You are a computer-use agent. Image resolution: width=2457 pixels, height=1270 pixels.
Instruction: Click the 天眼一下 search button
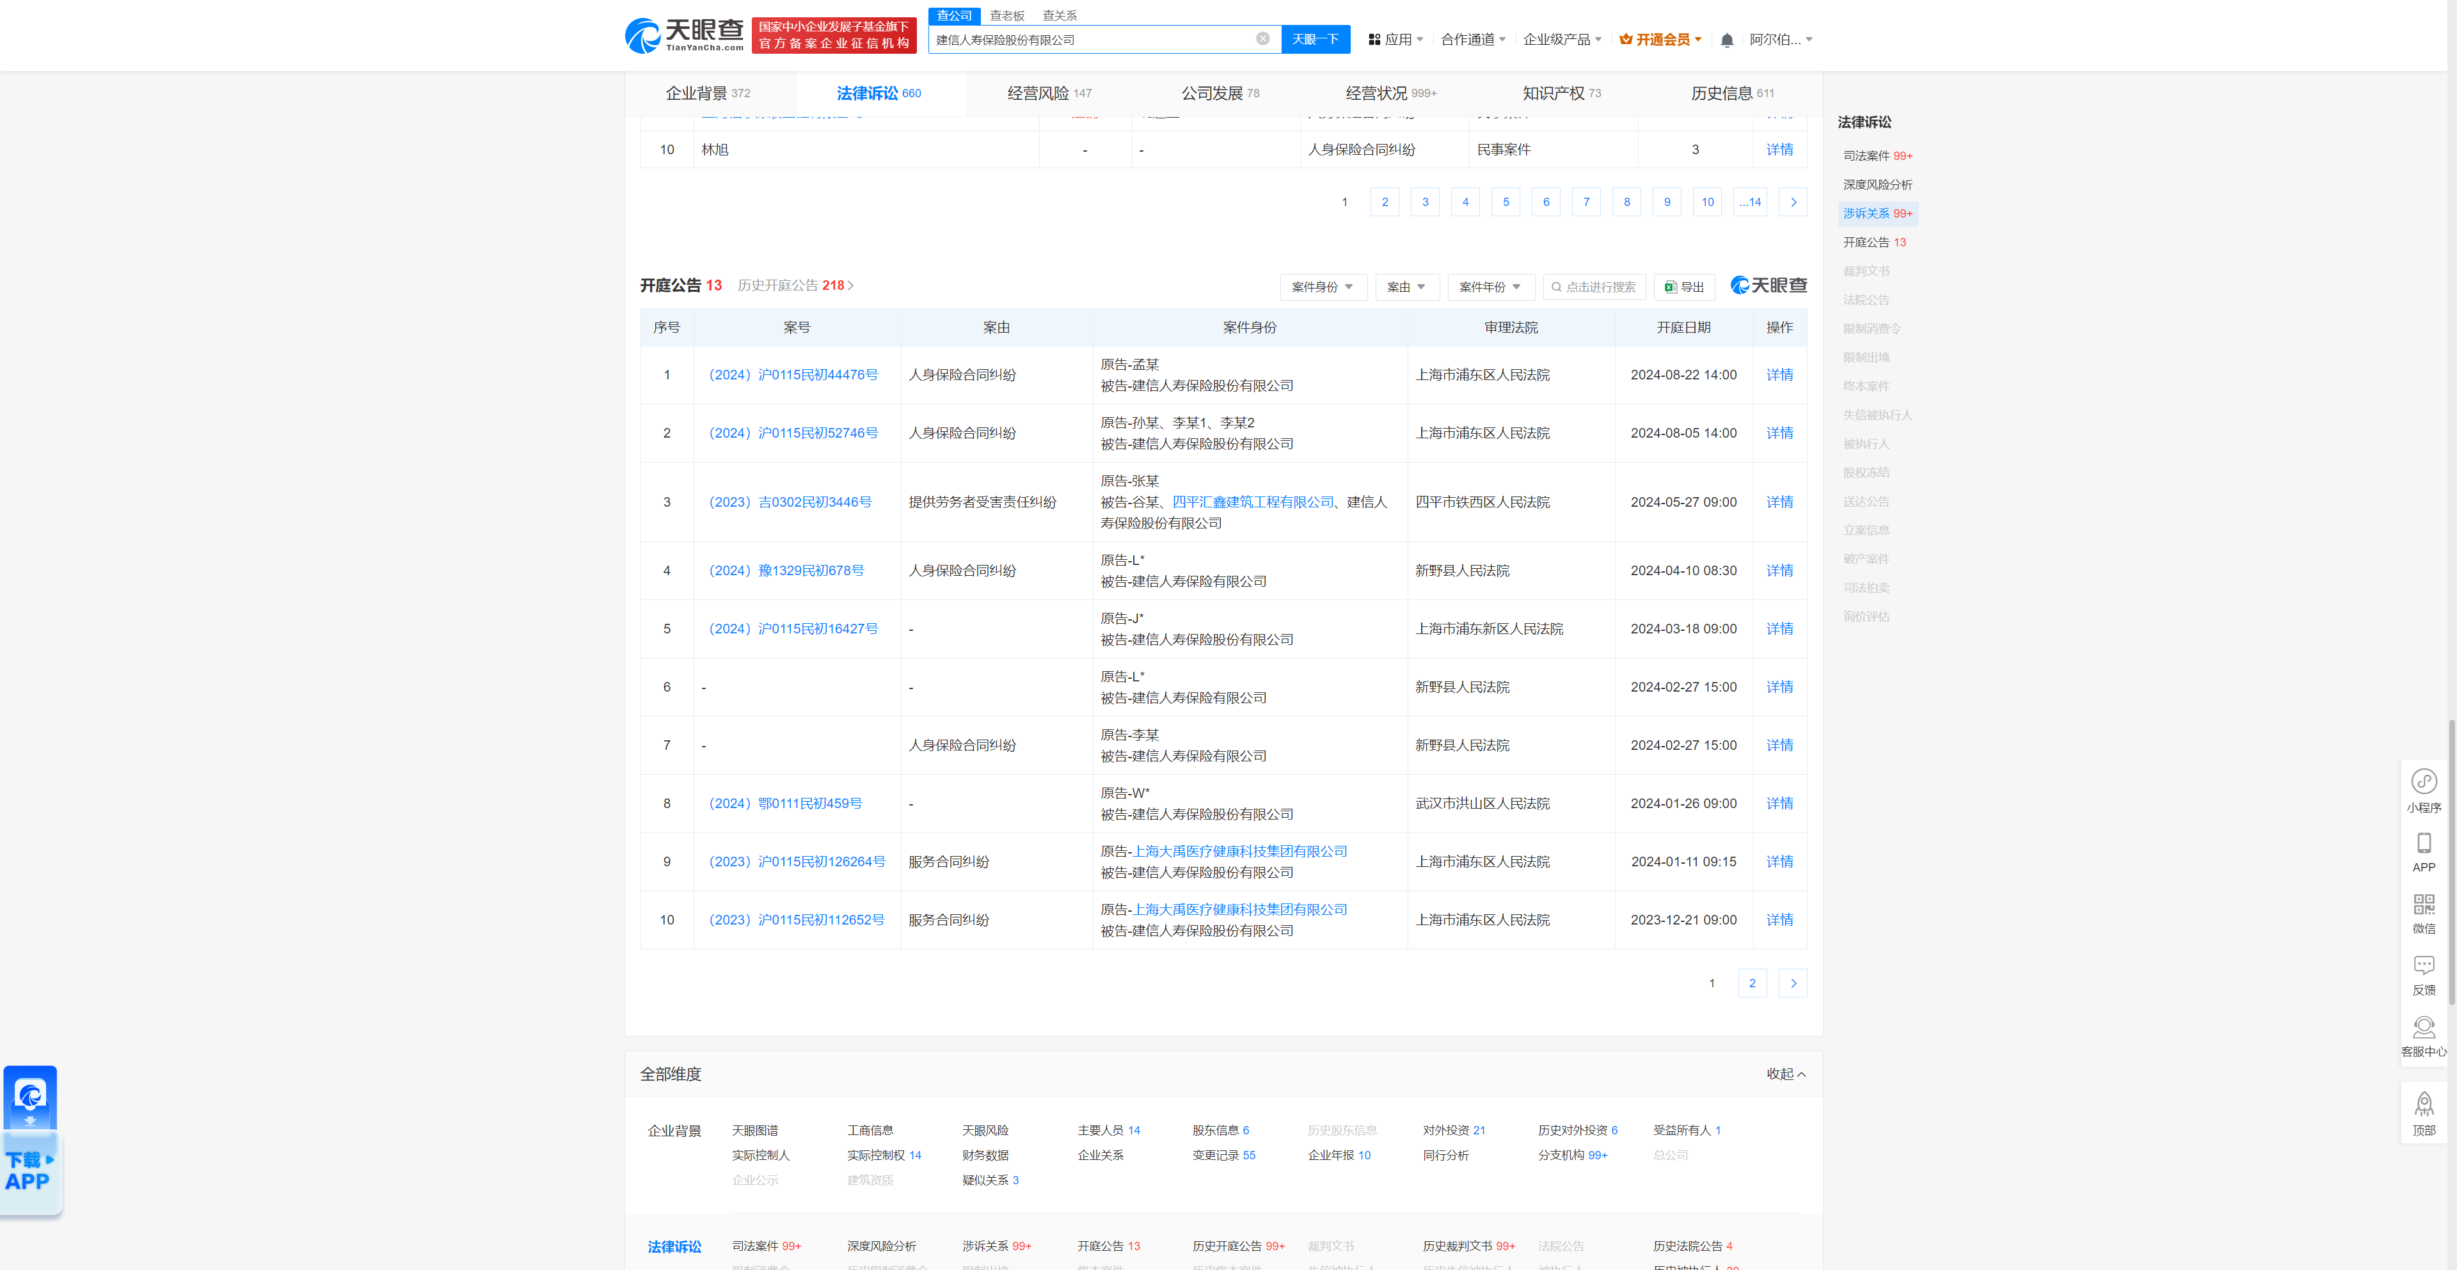pos(1316,39)
